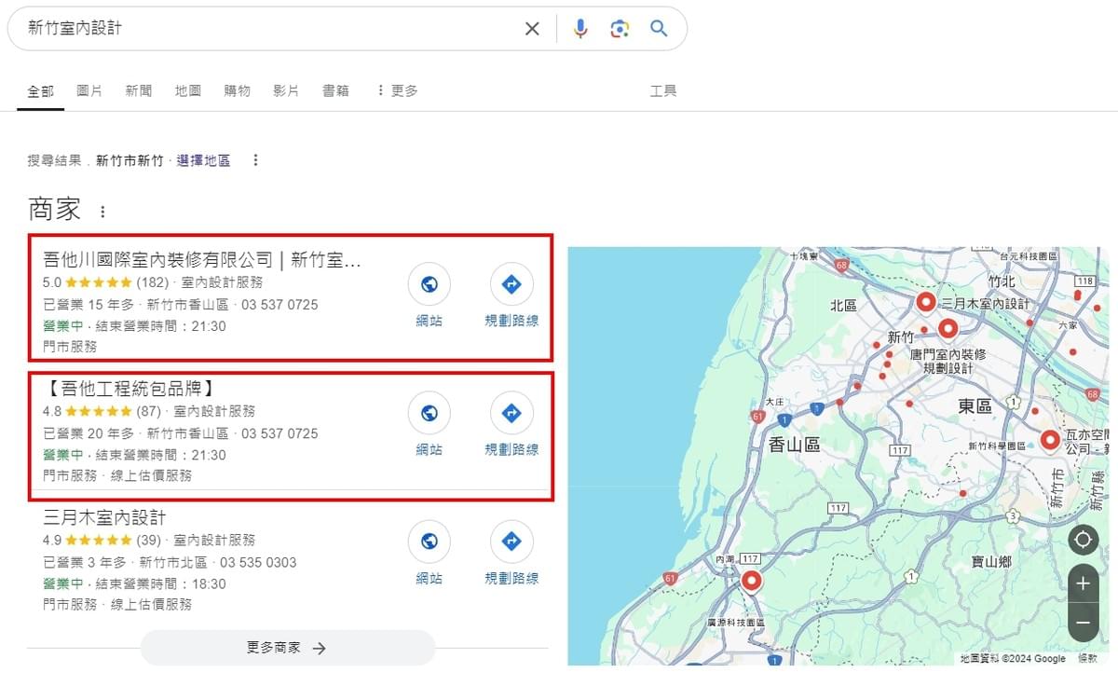Click the 條款 link on map

(x=1087, y=659)
